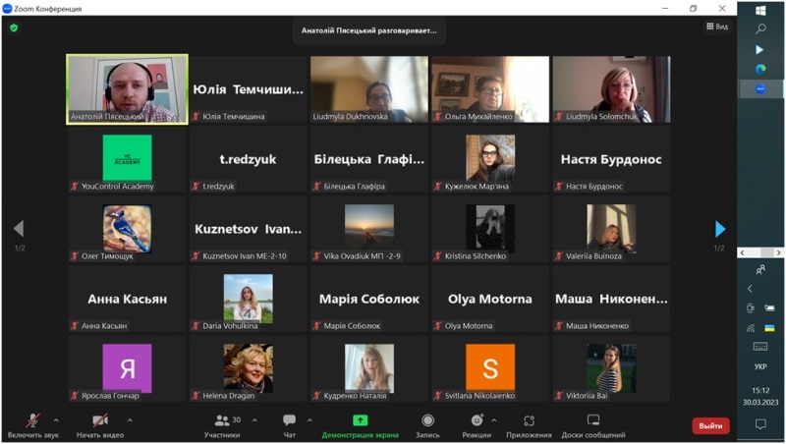Select Кудренко Наталія avatar
Viewport: 786px width, 444px height.
click(369, 368)
